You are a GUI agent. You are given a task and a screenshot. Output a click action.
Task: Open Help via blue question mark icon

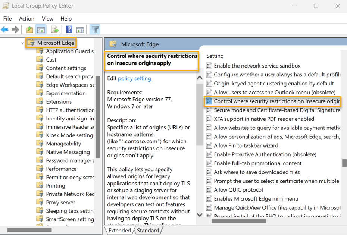click(69, 30)
